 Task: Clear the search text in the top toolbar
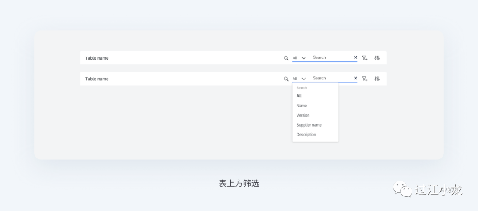(x=355, y=57)
